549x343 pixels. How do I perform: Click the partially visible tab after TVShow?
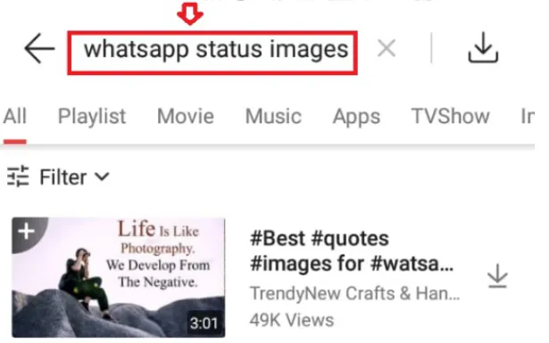pyautogui.click(x=528, y=116)
